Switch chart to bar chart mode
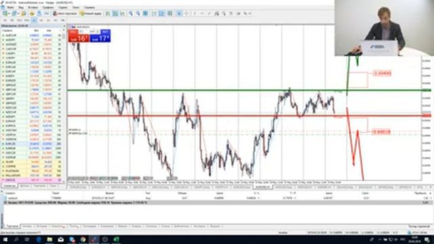434x244 pixels. 108,14
